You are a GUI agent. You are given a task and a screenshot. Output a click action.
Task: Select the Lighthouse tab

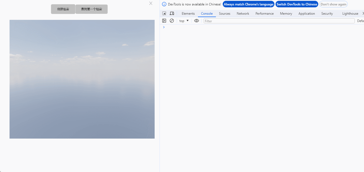tap(350, 14)
